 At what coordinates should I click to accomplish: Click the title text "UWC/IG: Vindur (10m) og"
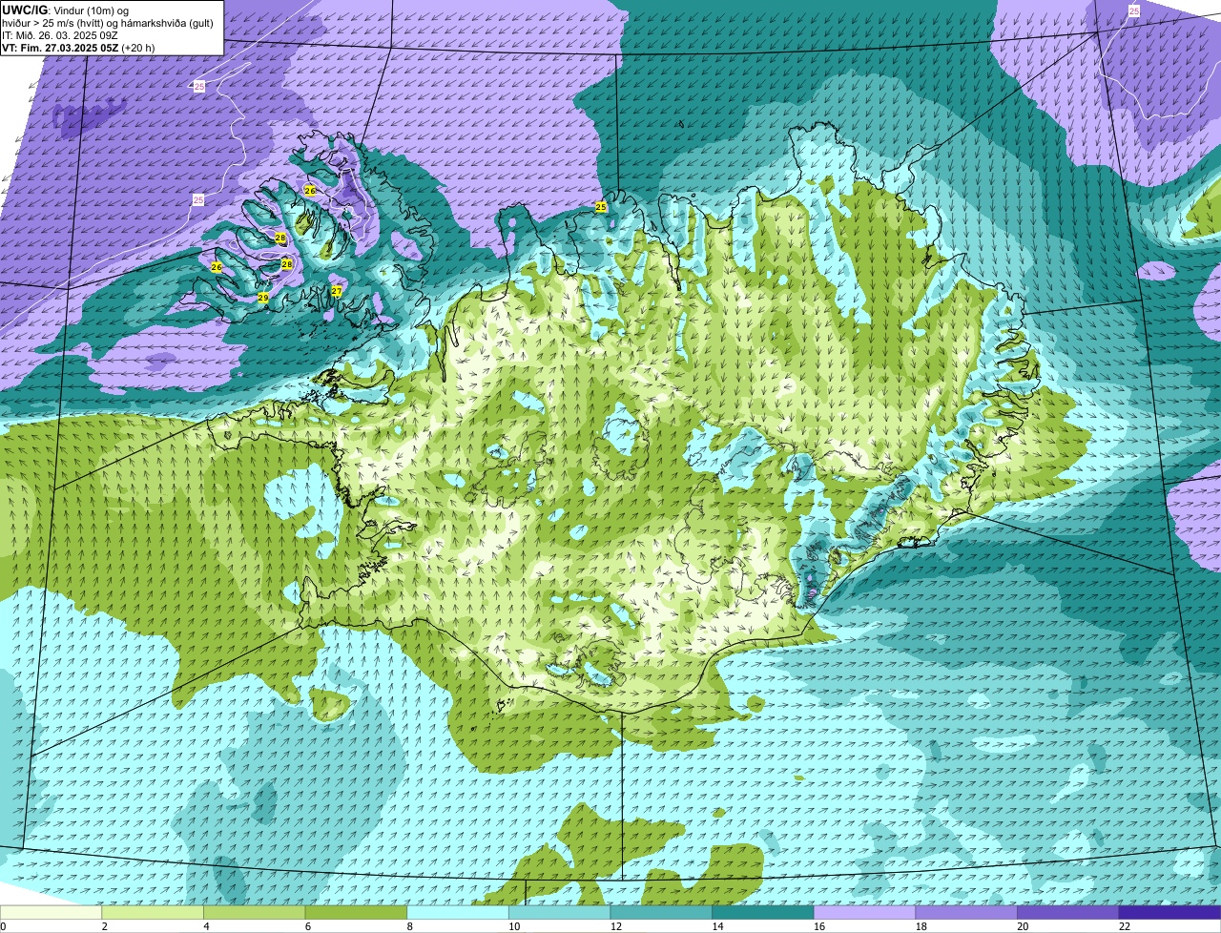[66, 10]
